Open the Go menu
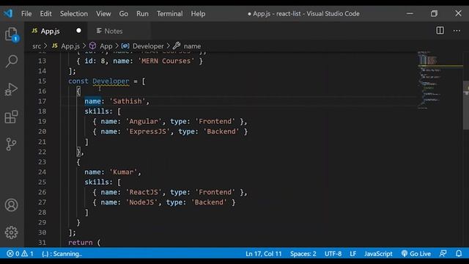 point(124,14)
